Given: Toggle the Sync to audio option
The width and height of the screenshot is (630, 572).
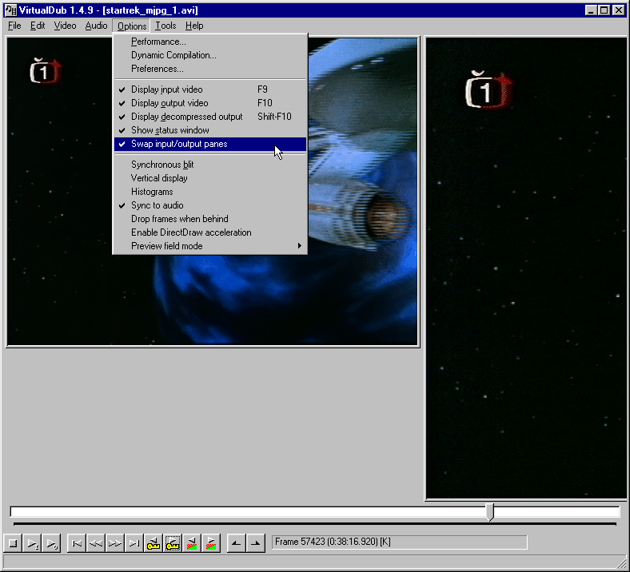Looking at the screenshot, I should (210, 205).
